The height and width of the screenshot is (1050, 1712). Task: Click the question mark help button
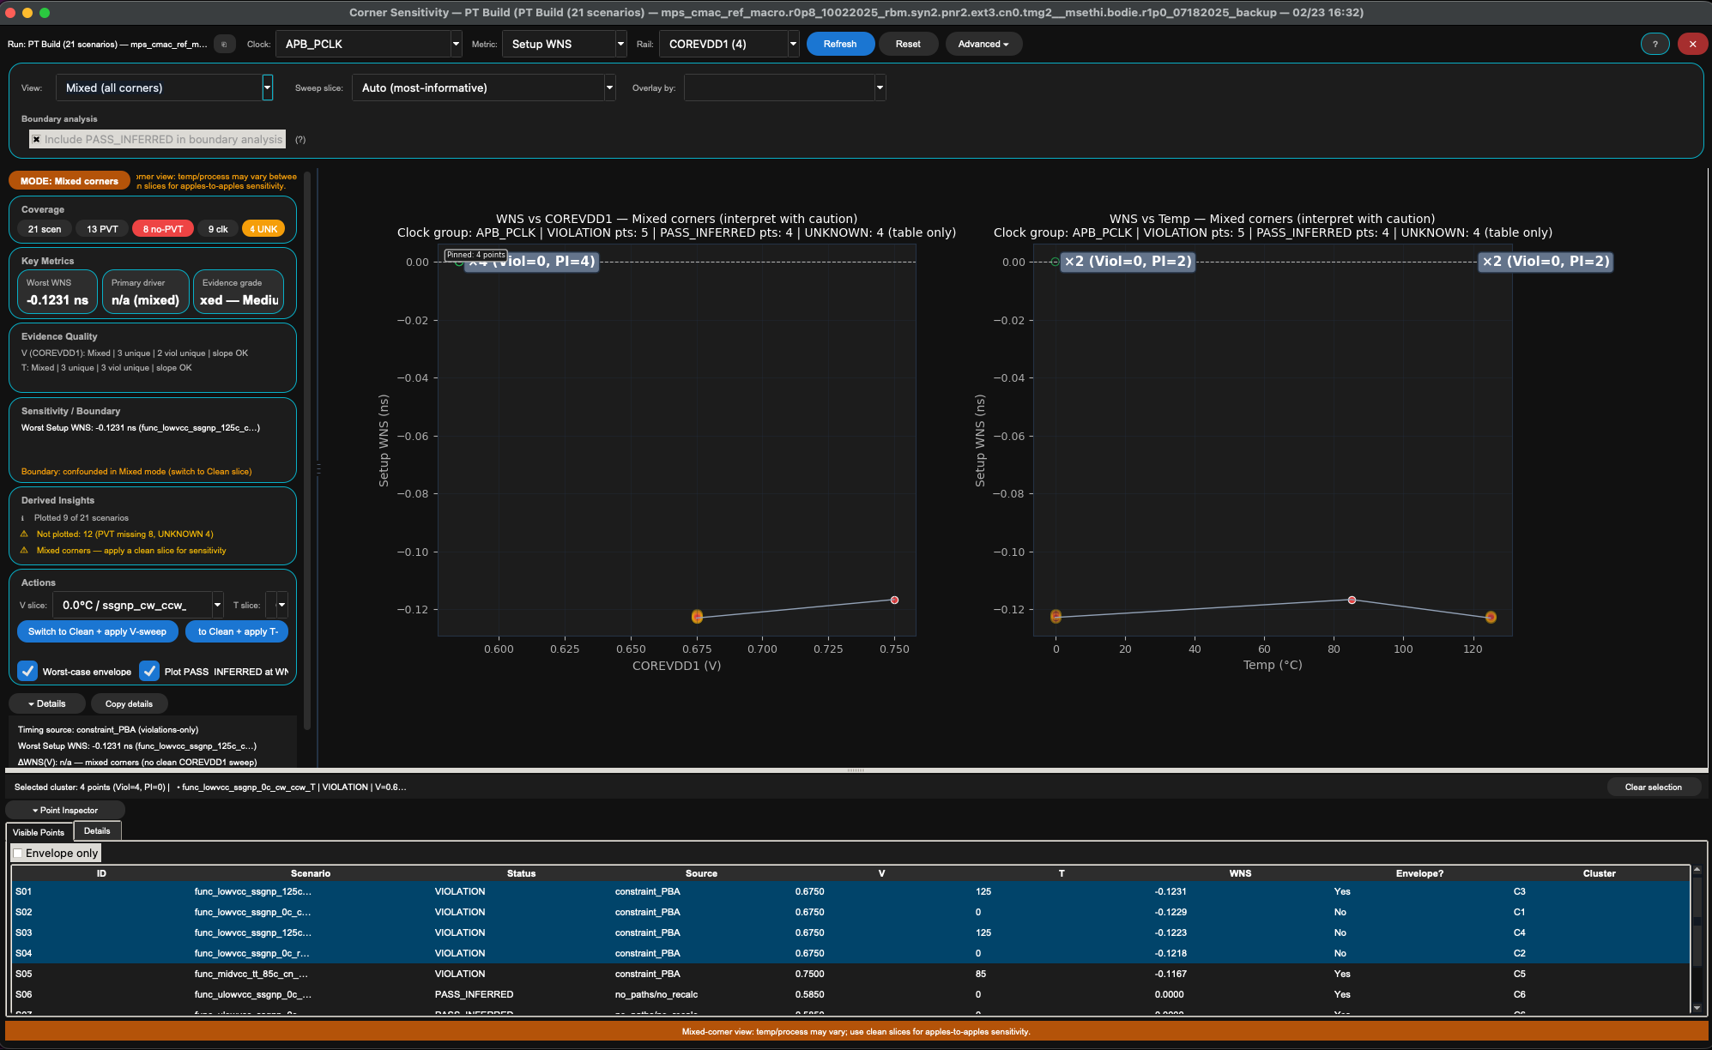pyautogui.click(x=1655, y=45)
